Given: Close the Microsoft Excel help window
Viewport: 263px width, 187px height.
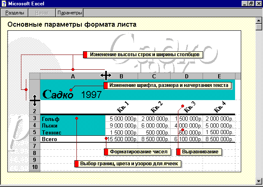Looking at the screenshot, I should coord(258,4).
